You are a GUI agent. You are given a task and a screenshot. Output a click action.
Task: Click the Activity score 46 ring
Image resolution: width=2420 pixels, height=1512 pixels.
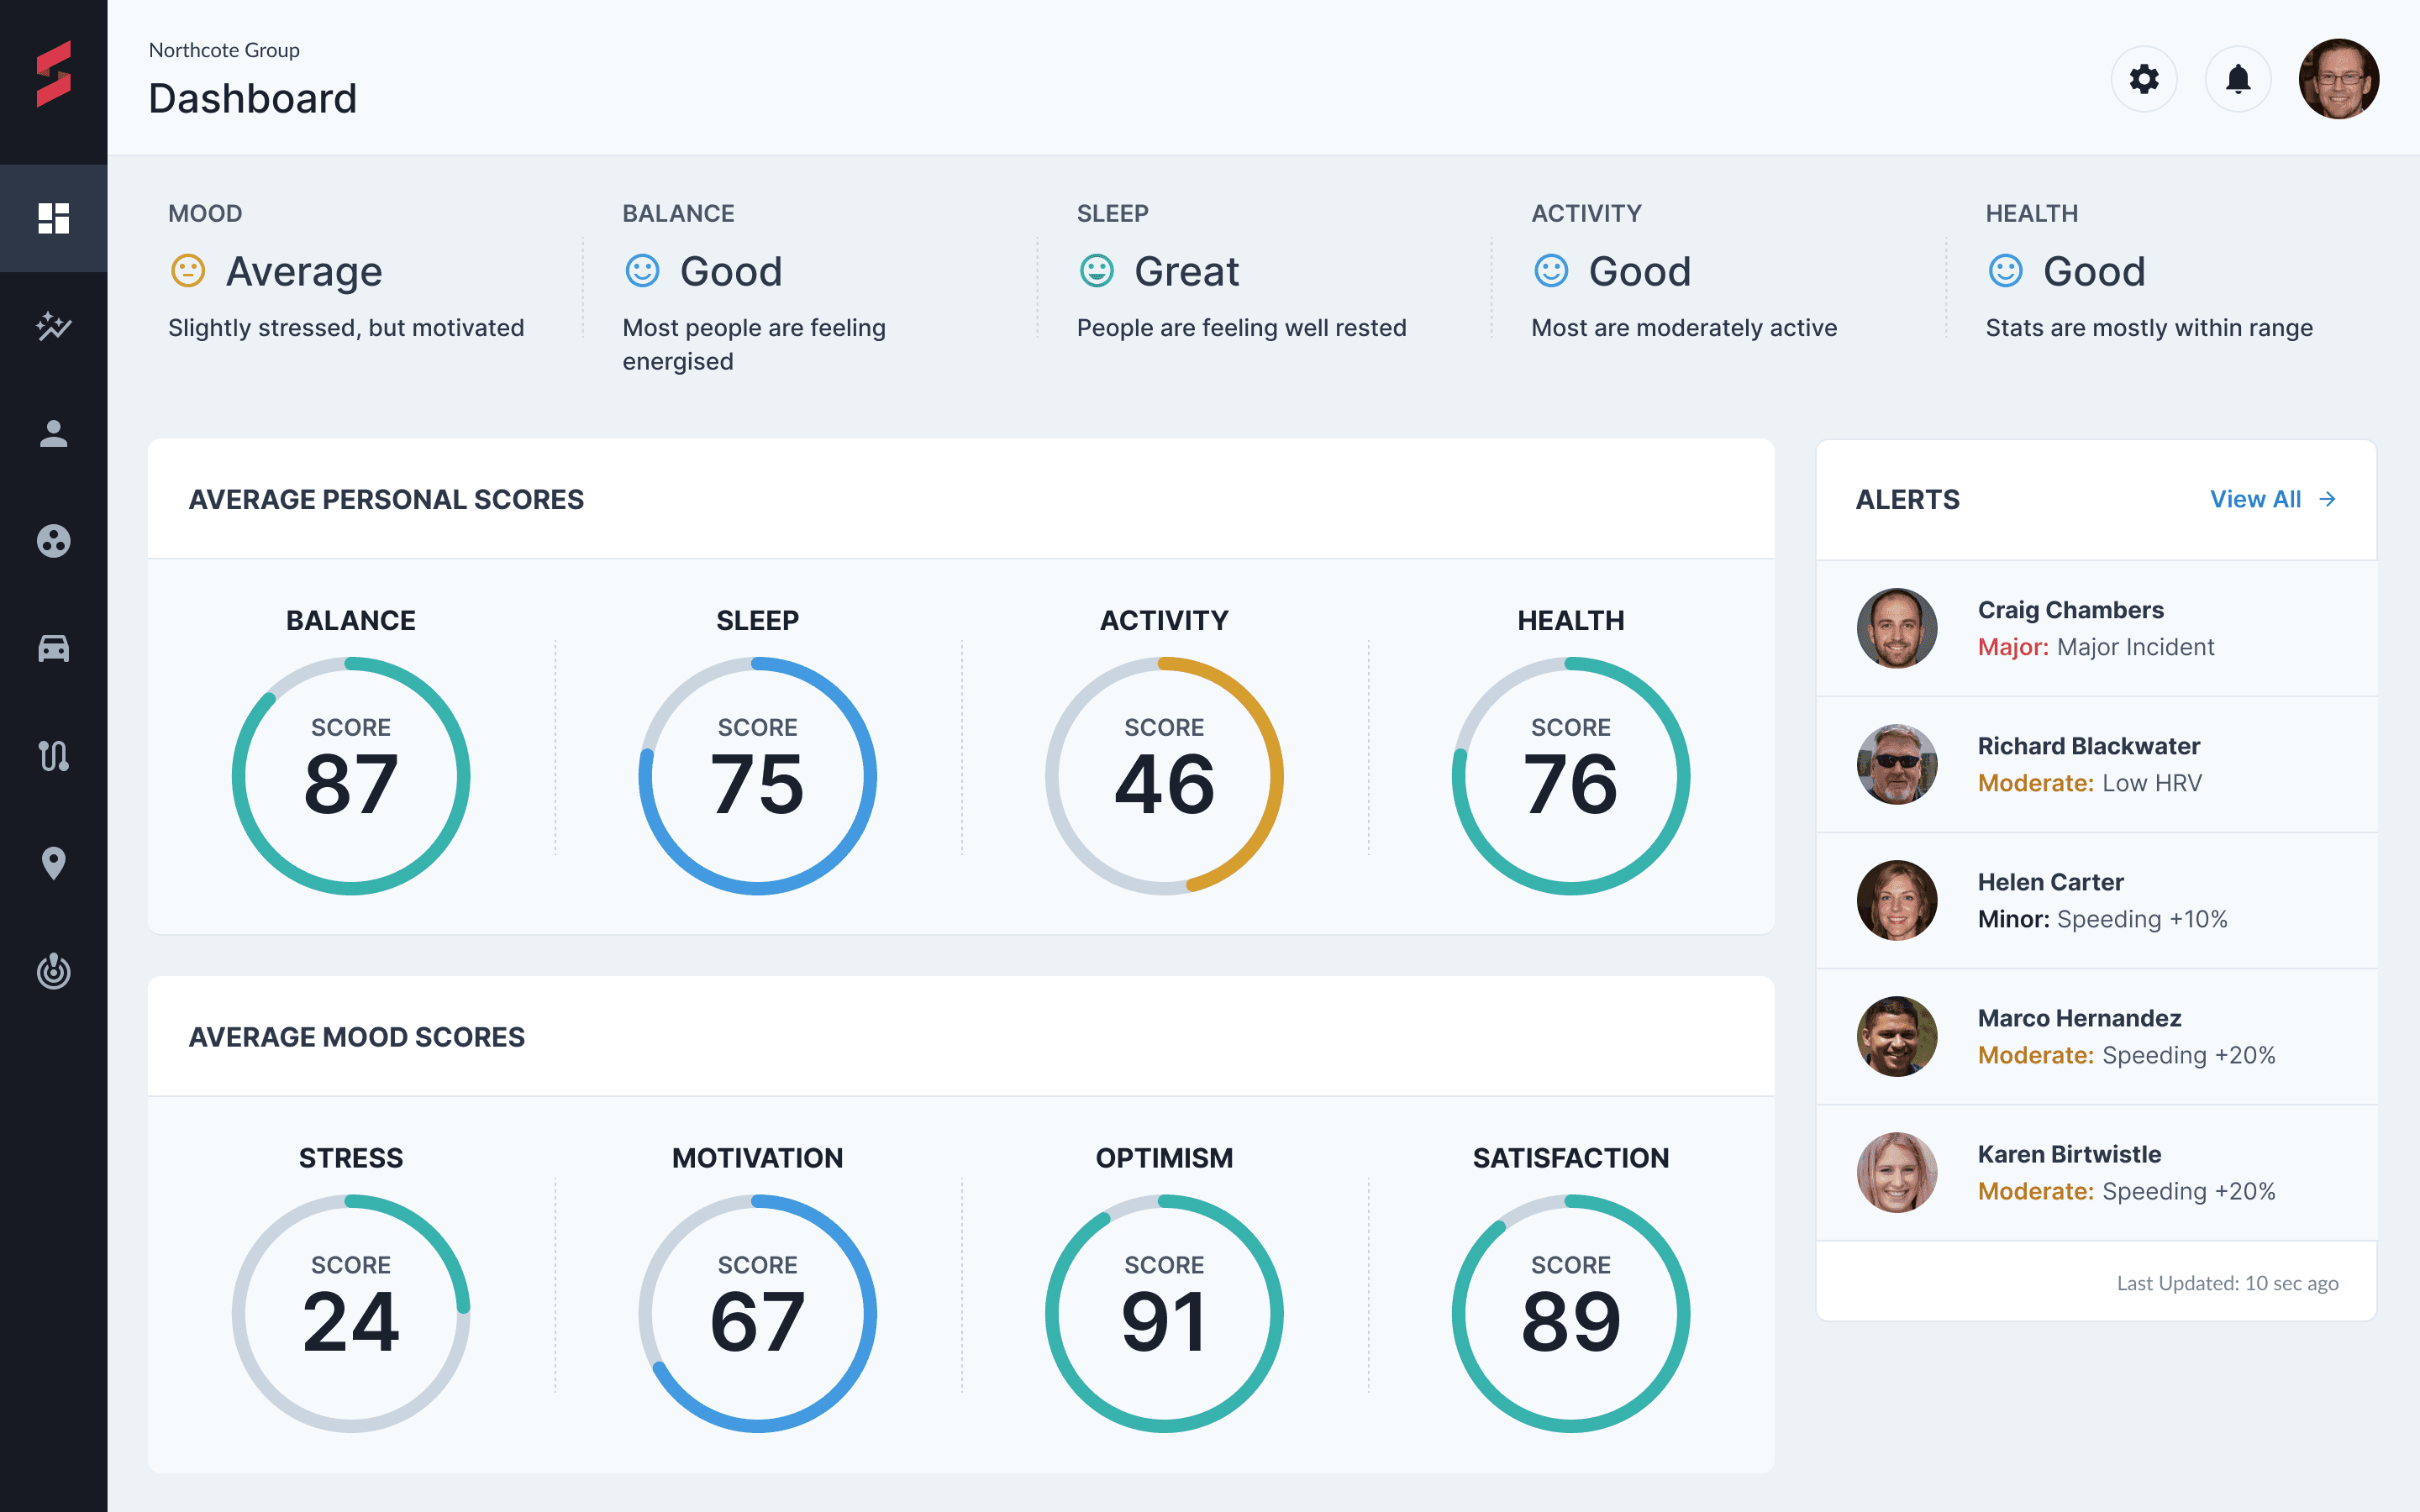click(1164, 776)
